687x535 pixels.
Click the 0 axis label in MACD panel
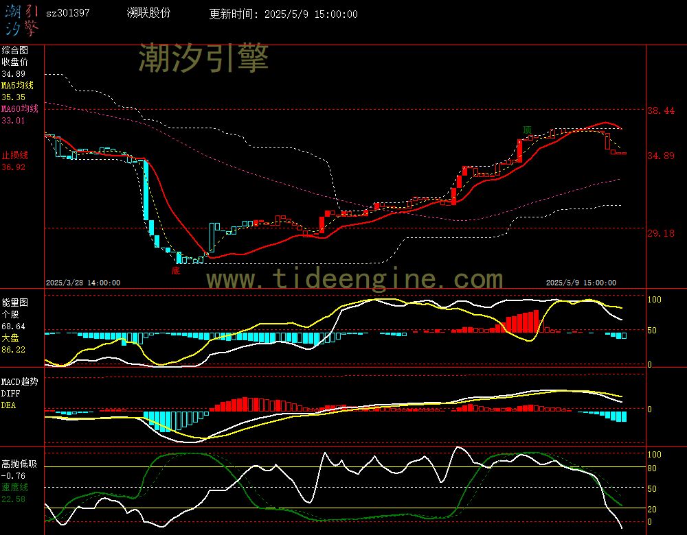pos(650,409)
